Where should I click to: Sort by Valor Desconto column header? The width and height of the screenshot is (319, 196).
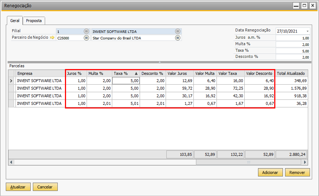point(260,73)
